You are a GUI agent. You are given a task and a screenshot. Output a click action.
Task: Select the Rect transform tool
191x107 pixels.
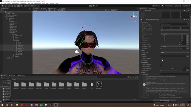pyautogui.click(x=15, y=6)
